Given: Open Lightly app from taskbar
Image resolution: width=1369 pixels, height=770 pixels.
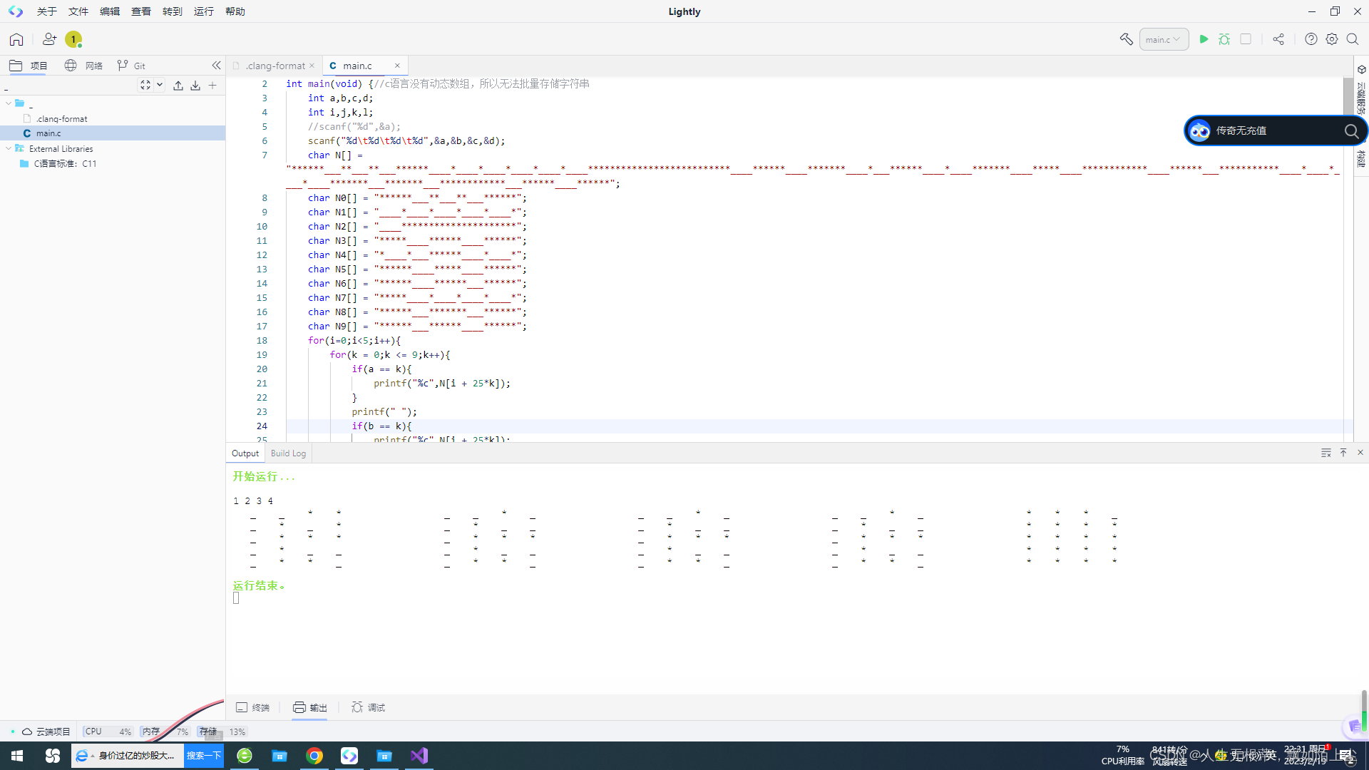Looking at the screenshot, I should 349,756.
